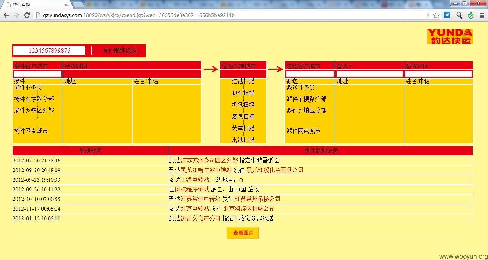
Task: Click the 途径中转城市 header
Action: point(243,66)
